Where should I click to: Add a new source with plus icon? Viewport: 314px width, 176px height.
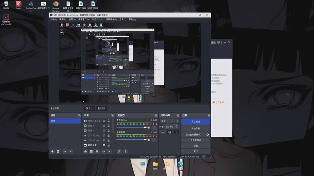86,151
